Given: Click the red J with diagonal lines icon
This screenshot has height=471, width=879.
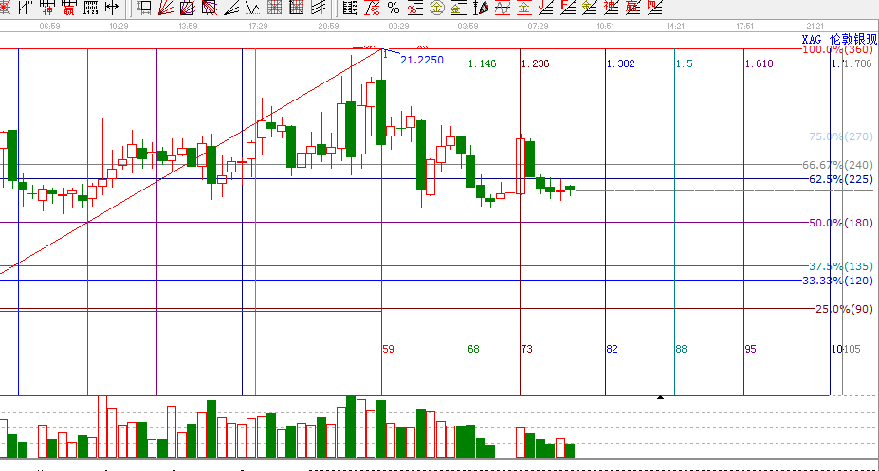Looking at the screenshot, I should click(544, 8).
